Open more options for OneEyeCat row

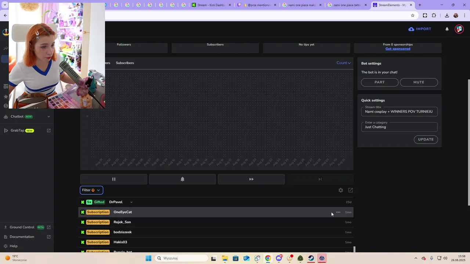tap(338, 212)
